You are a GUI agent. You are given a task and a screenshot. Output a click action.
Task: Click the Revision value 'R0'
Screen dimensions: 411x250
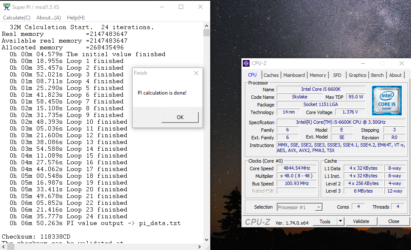[394, 137]
